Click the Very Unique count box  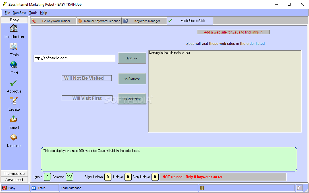pos(155,177)
